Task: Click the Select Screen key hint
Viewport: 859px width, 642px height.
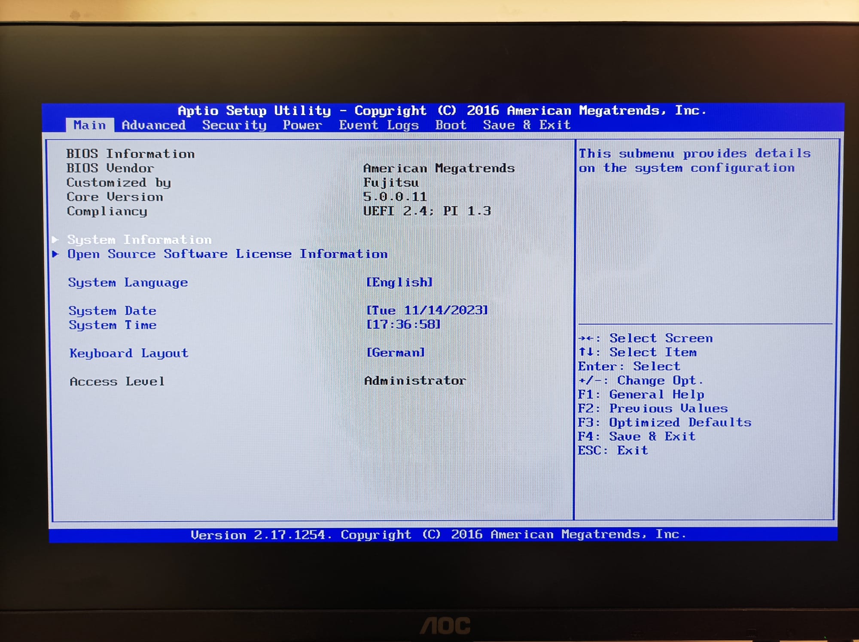Action: click(646, 338)
